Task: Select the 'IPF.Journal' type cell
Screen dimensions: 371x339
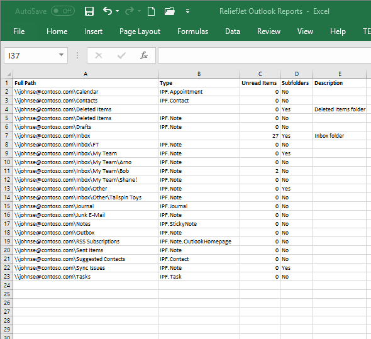Action: coord(199,206)
